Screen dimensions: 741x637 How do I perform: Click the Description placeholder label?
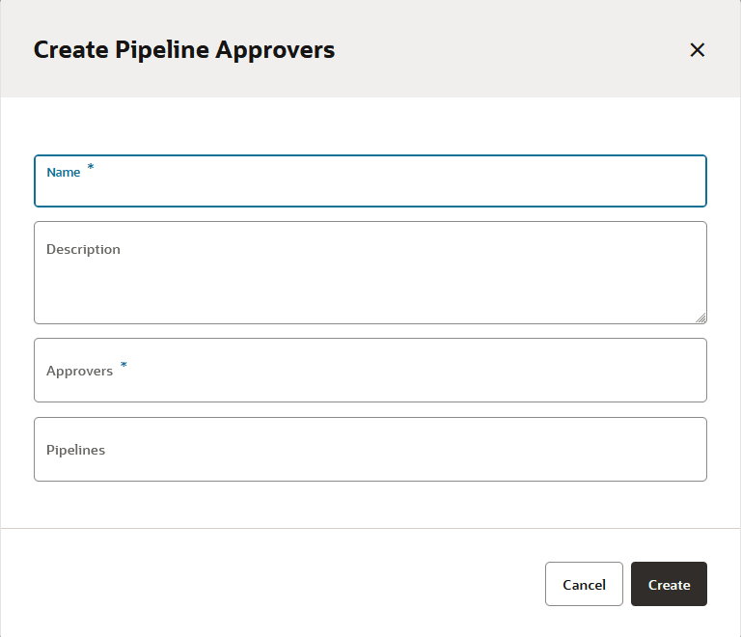(x=83, y=249)
